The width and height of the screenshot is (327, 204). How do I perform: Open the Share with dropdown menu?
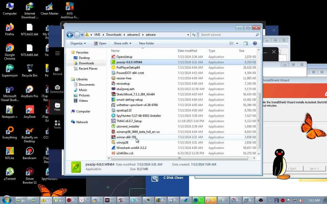tap(123, 43)
